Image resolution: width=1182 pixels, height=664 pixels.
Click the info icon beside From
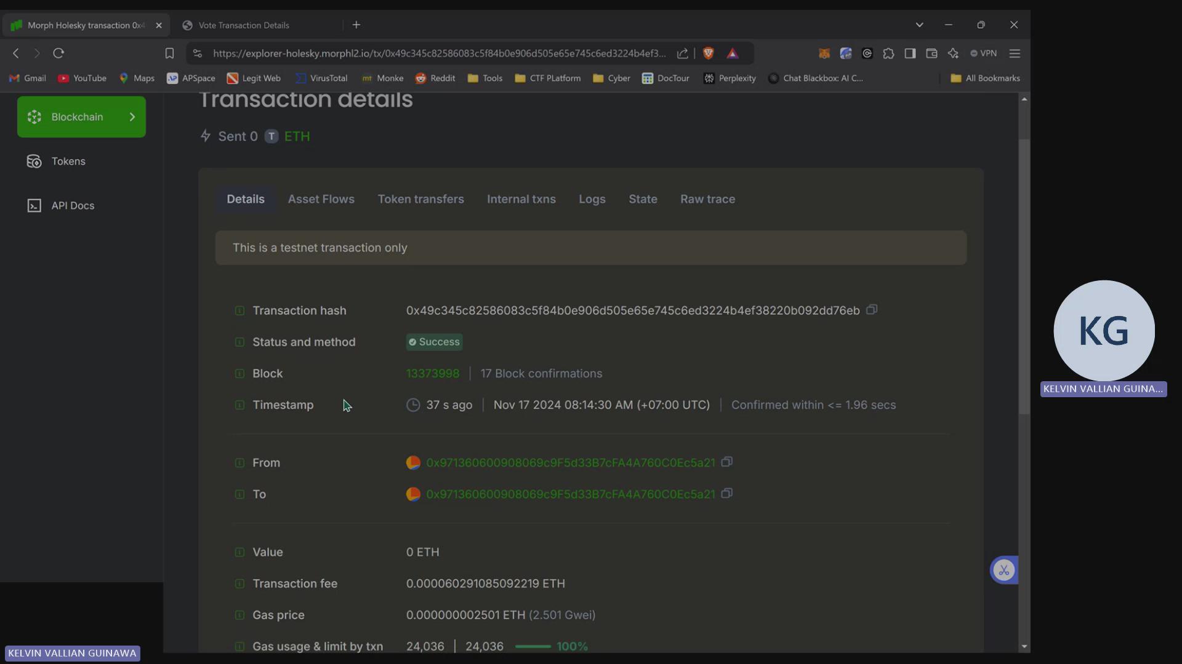pyautogui.click(x=239, y=462)
